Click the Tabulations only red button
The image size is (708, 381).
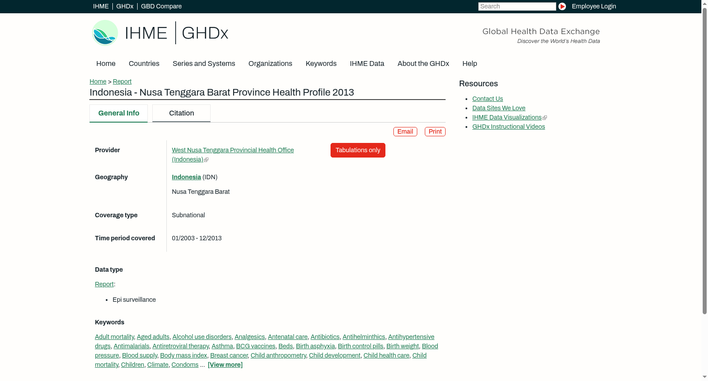358,150
